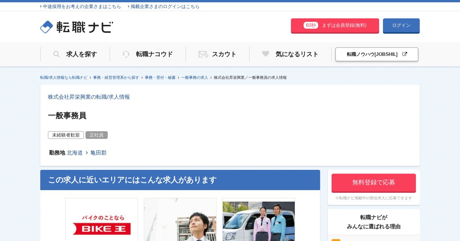
Task: Open 株式会社昇栄興業の転職/求人情報 link
Action: [89, 97]
